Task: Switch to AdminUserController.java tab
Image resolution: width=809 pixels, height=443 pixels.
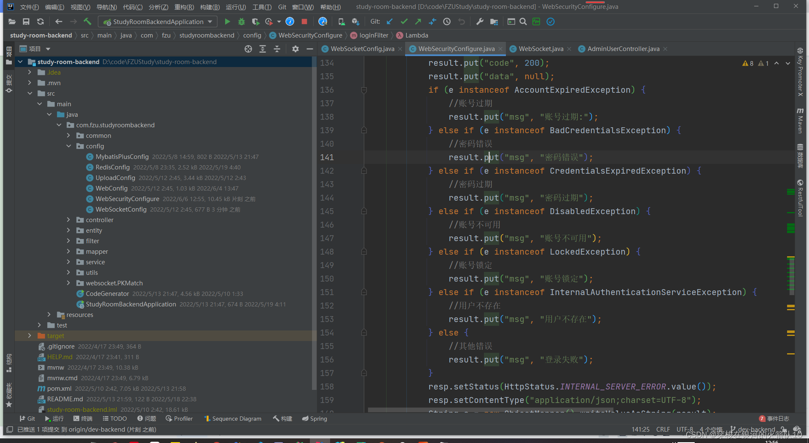Action: 623,49
